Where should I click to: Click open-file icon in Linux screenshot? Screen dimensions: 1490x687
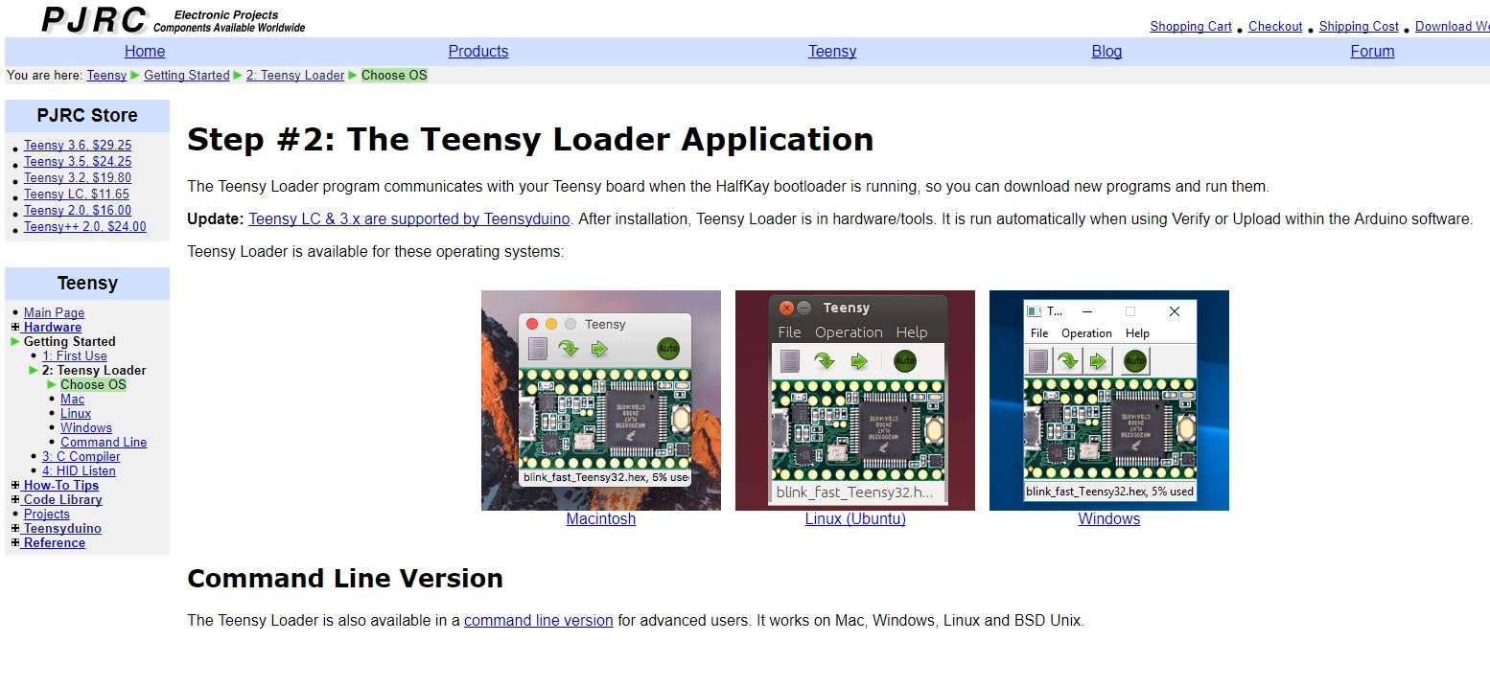[x=790, y=361]
